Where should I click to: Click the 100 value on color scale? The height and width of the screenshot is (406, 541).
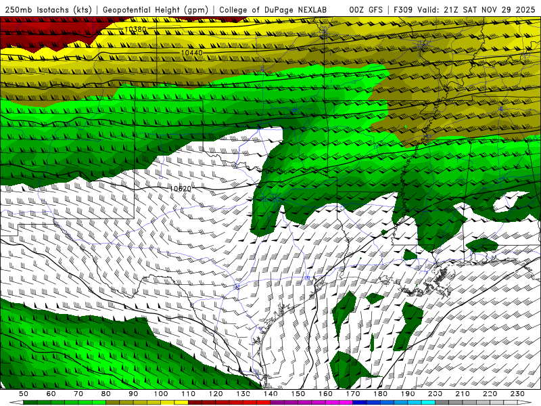click(x=161, y=394)
